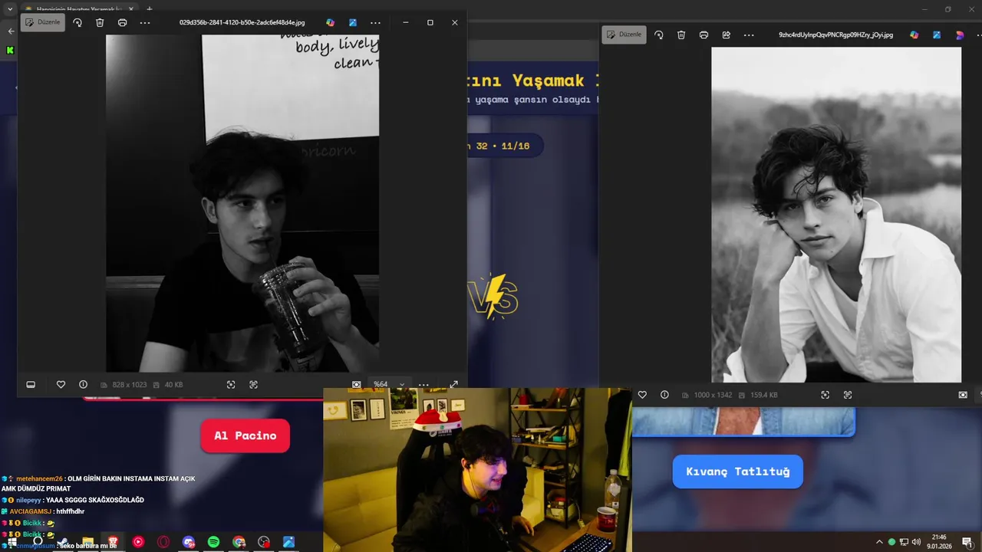Open File Explorer from taskbar

pos(87,542)
